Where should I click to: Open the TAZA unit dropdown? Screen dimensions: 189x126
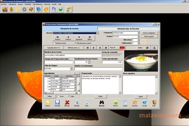click(x=60, y=79)
